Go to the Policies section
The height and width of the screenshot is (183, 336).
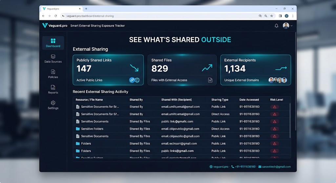[53, 74]
